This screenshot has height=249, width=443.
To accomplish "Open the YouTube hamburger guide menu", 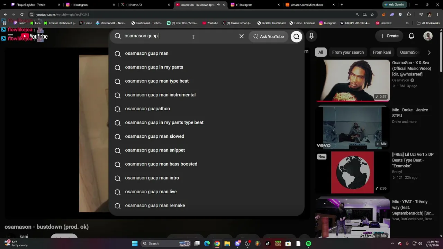I will (x=10, y=36).
